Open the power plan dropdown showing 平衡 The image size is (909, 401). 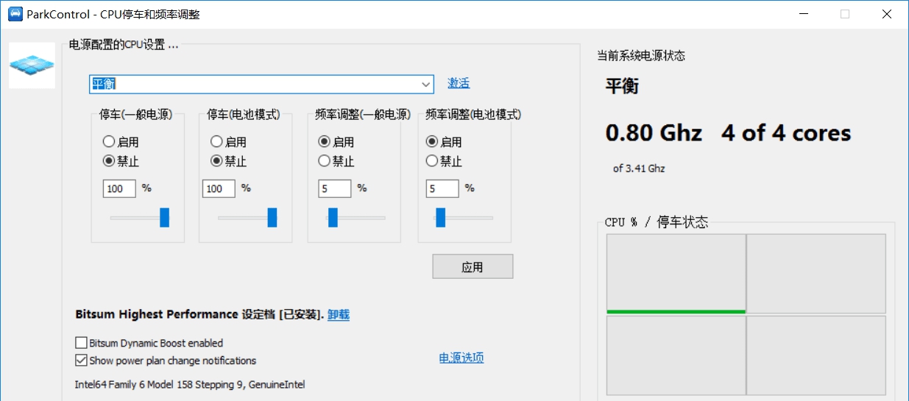pos(262,84)
